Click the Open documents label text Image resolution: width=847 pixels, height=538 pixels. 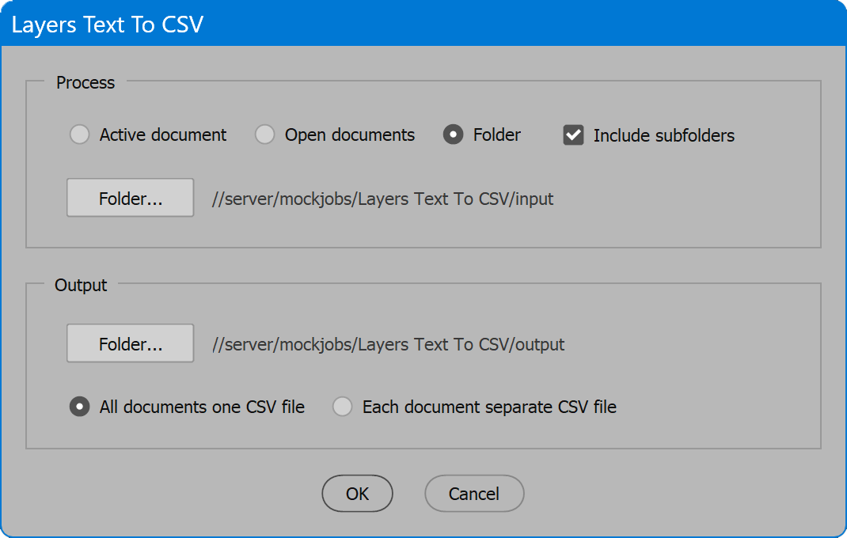[x=350, y=134]
